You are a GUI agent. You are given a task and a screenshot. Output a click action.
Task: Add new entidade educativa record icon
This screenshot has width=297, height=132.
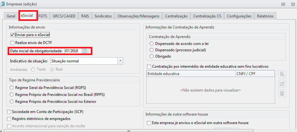click(282, 74)
